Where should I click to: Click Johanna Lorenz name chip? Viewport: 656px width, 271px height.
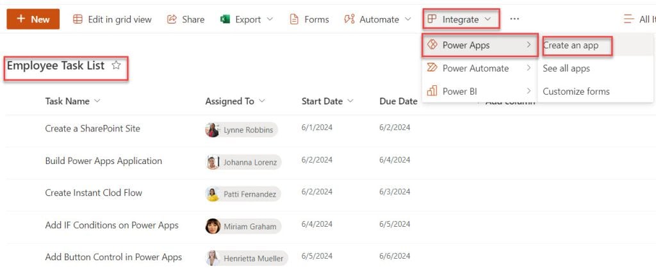pyautogui.click(x=243, y=162)
